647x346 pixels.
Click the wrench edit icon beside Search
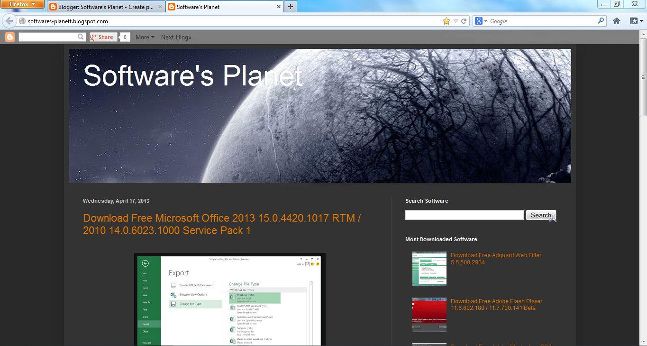coord(553,217)
